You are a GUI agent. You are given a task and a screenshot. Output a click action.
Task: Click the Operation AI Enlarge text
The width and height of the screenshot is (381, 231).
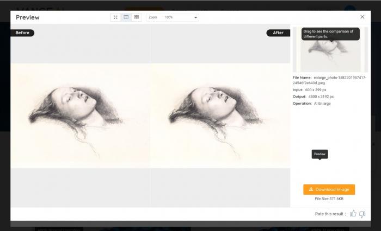click(x=312, y=104)
